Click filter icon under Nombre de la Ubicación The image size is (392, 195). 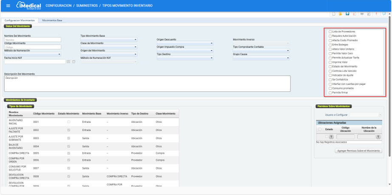coord(378,137)
